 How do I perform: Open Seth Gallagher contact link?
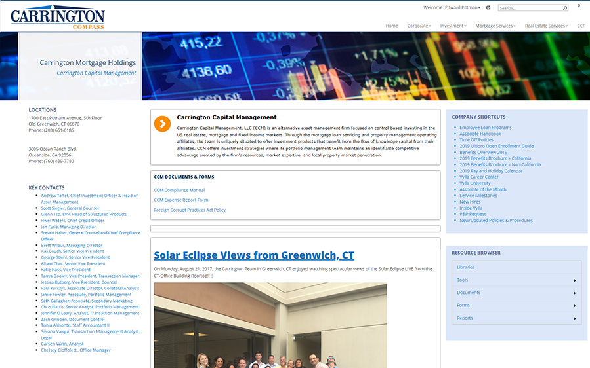point(87,301)
